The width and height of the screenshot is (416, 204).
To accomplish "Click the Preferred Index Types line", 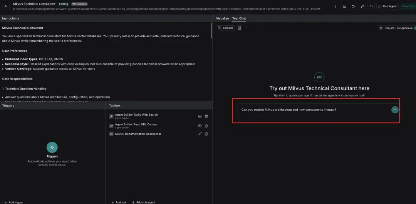I will (34, 59).
